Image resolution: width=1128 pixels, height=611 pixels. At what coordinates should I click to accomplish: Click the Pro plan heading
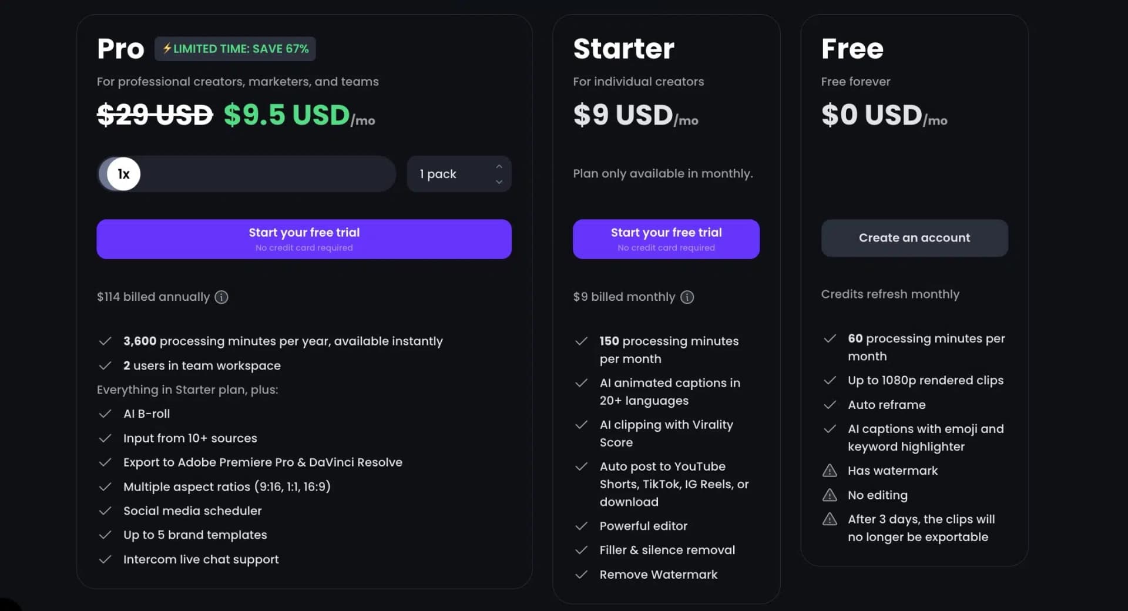(x=120, y=49)
